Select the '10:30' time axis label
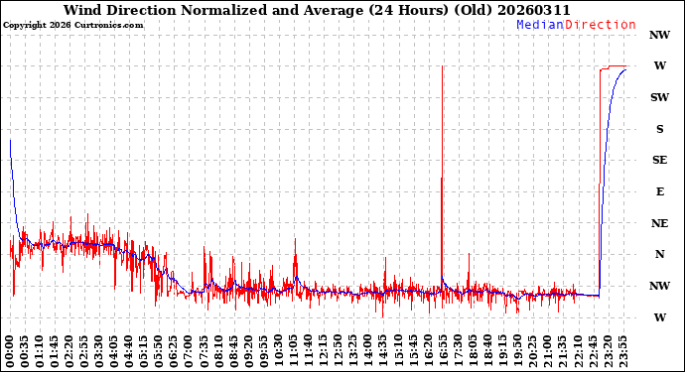The image size is (685, 372). [278, 351]
